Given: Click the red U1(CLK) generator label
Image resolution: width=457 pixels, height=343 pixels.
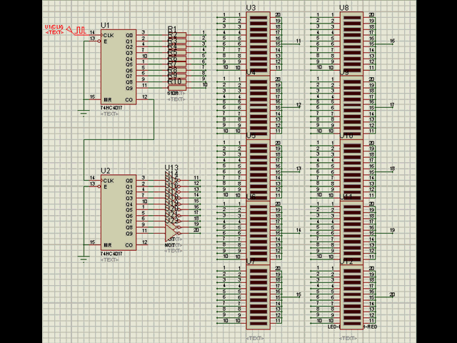Looking at the screenshot, I should pyautogui.click(x=54, y=27).
